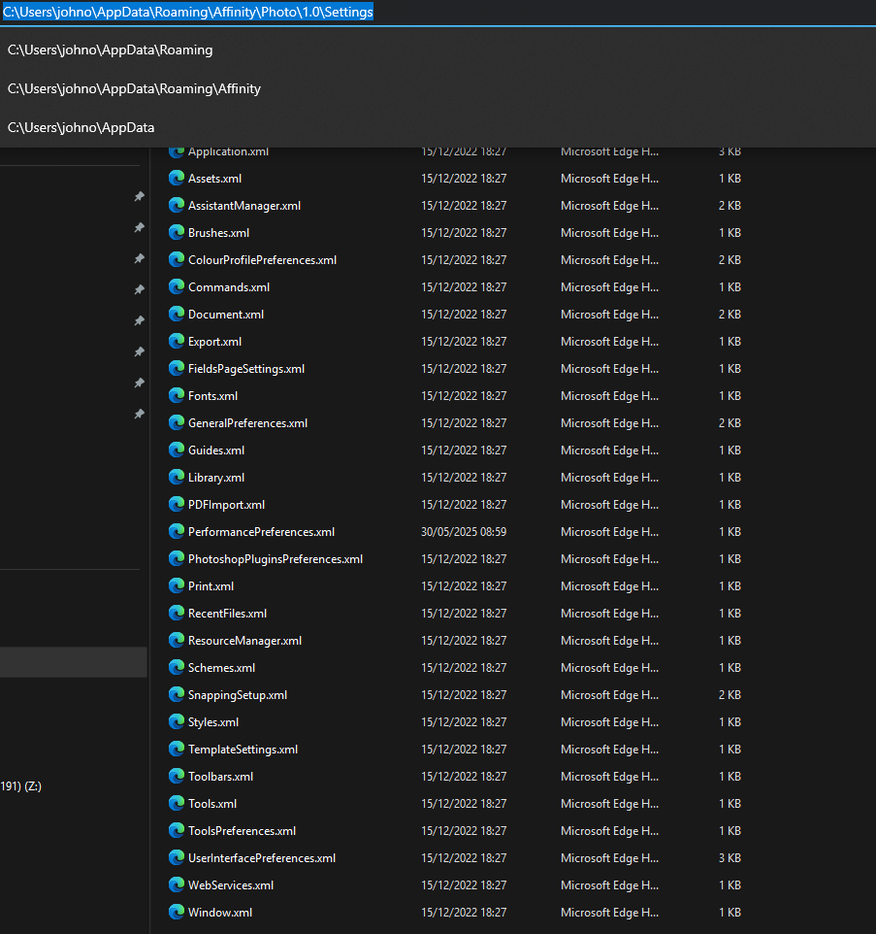
Task: Select the file name FieldsPageSettings.xml
Action: coord(246,369)
